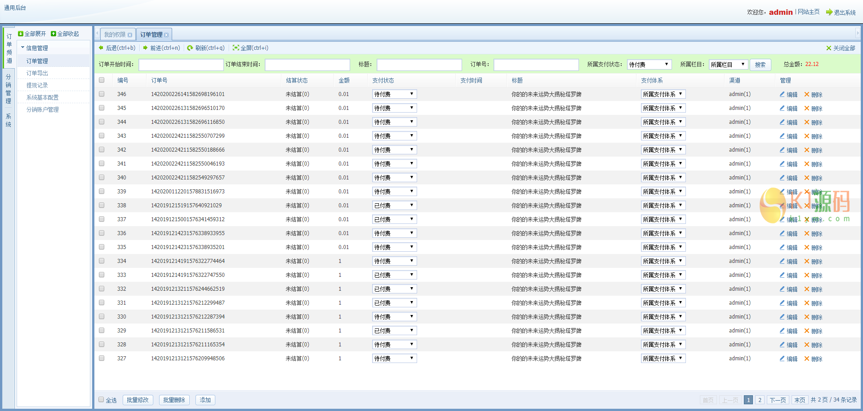Image resolution: width=863 pixels, height=411 pixels.
Task: Tick the header checkbox in table
Action: click(102, 80)
